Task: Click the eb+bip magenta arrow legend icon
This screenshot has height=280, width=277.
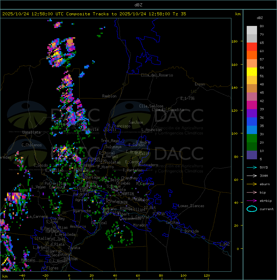Action: point(252,201)
